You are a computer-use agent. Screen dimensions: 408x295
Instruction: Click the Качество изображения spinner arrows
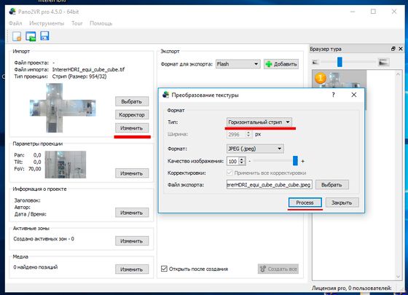[x=242, y=161]
